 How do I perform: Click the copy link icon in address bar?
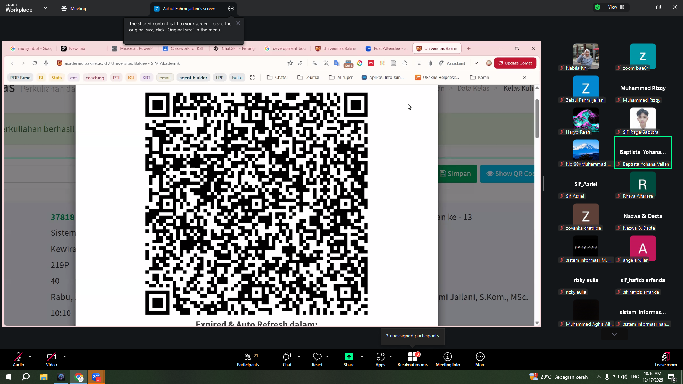300,63
